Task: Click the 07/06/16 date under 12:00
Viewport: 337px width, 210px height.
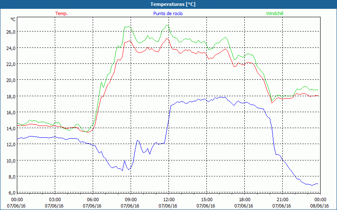Action: 168,206
